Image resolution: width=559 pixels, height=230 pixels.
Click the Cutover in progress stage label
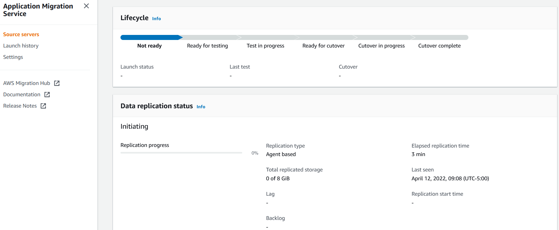tap(381, 46)
